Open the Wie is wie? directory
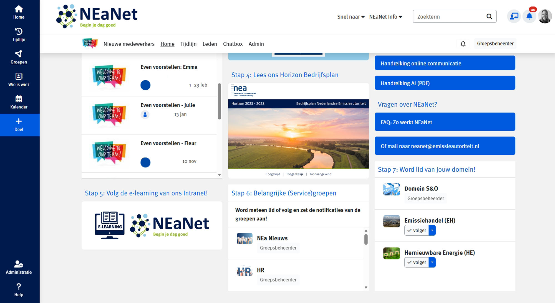The height and width of the screenshot is (303, 555). [19, 80]
